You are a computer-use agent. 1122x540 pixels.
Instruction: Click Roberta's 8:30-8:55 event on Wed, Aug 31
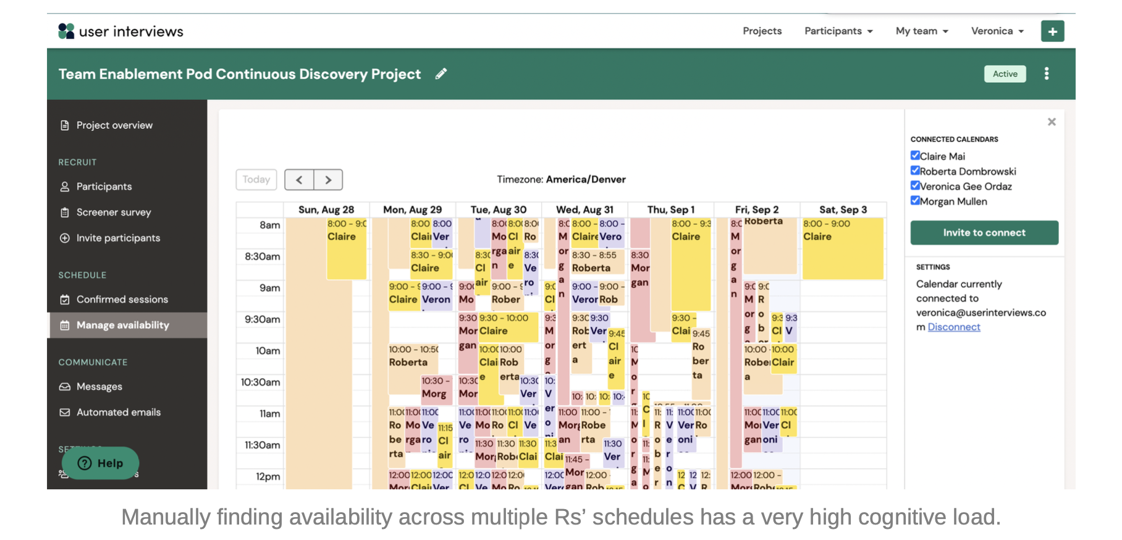597,262
